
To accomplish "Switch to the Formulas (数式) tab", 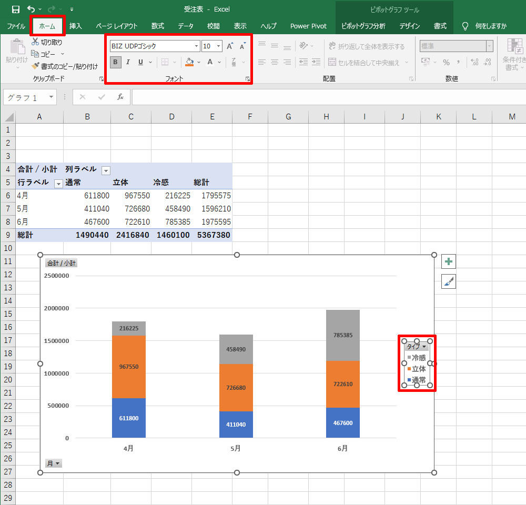I will (x=157, y=26).
